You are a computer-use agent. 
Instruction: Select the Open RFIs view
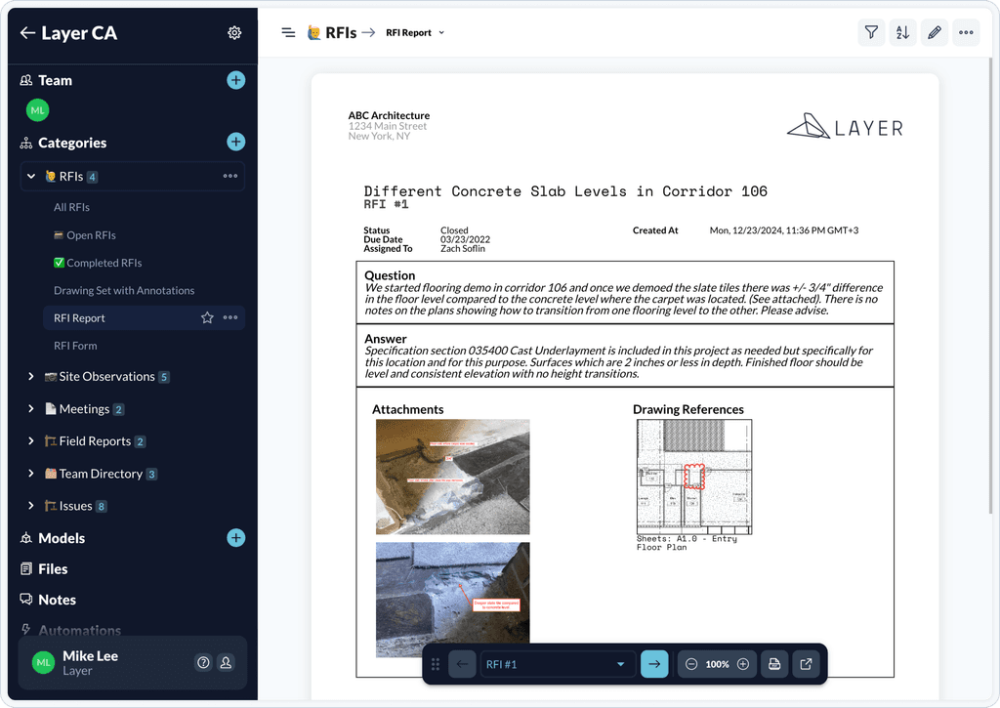click(85, 235)
